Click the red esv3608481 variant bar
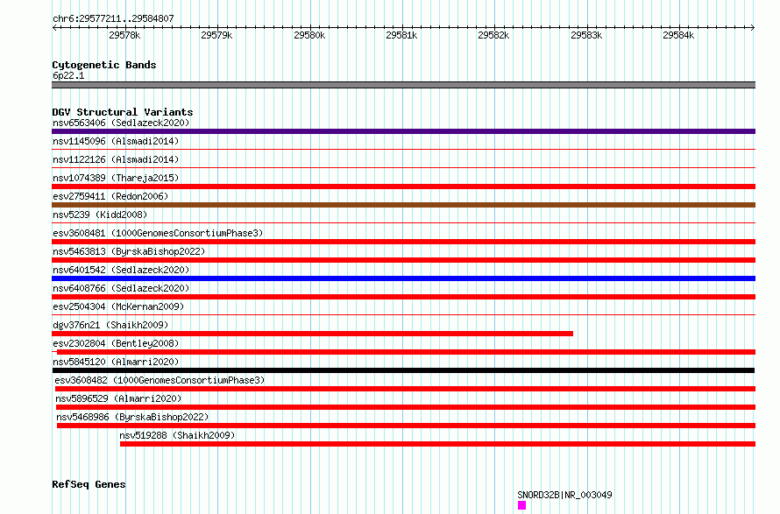780x514 pixels. 403,242
